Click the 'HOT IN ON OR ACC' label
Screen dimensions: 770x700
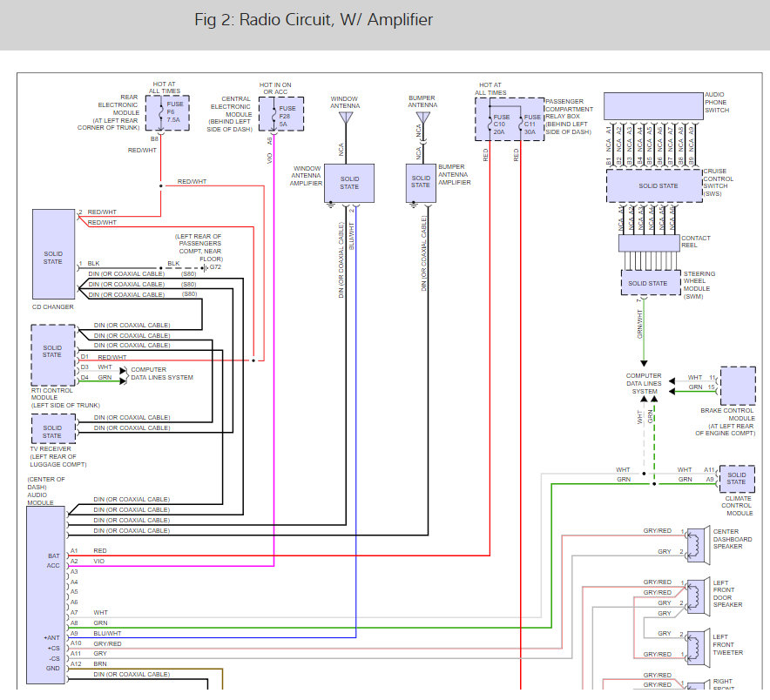(275, 88)
